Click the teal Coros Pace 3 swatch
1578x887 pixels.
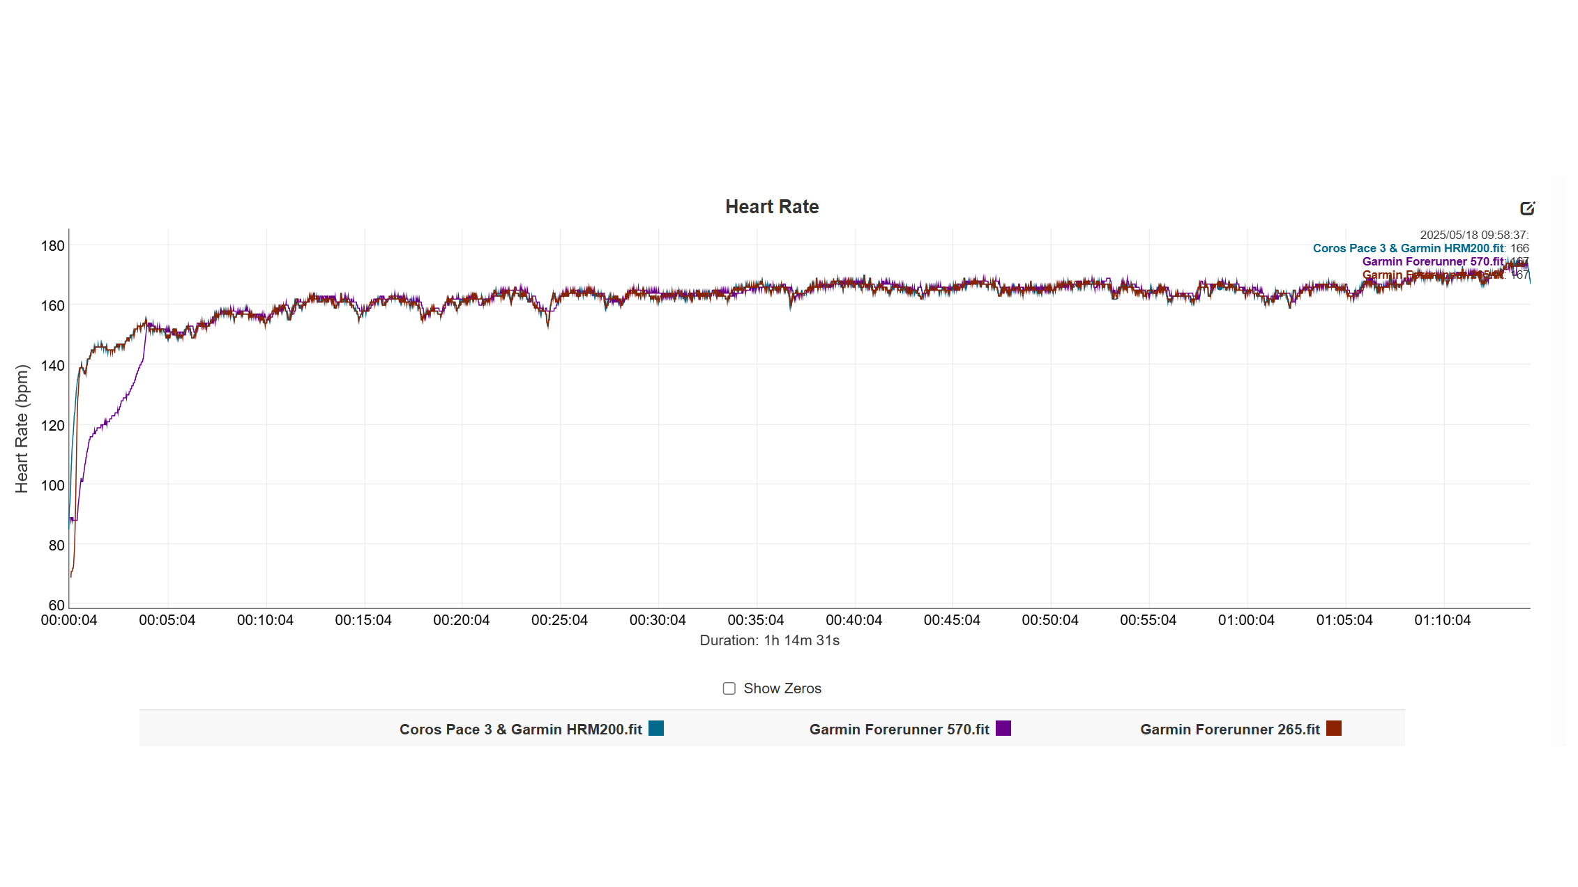tap(656, 728)
